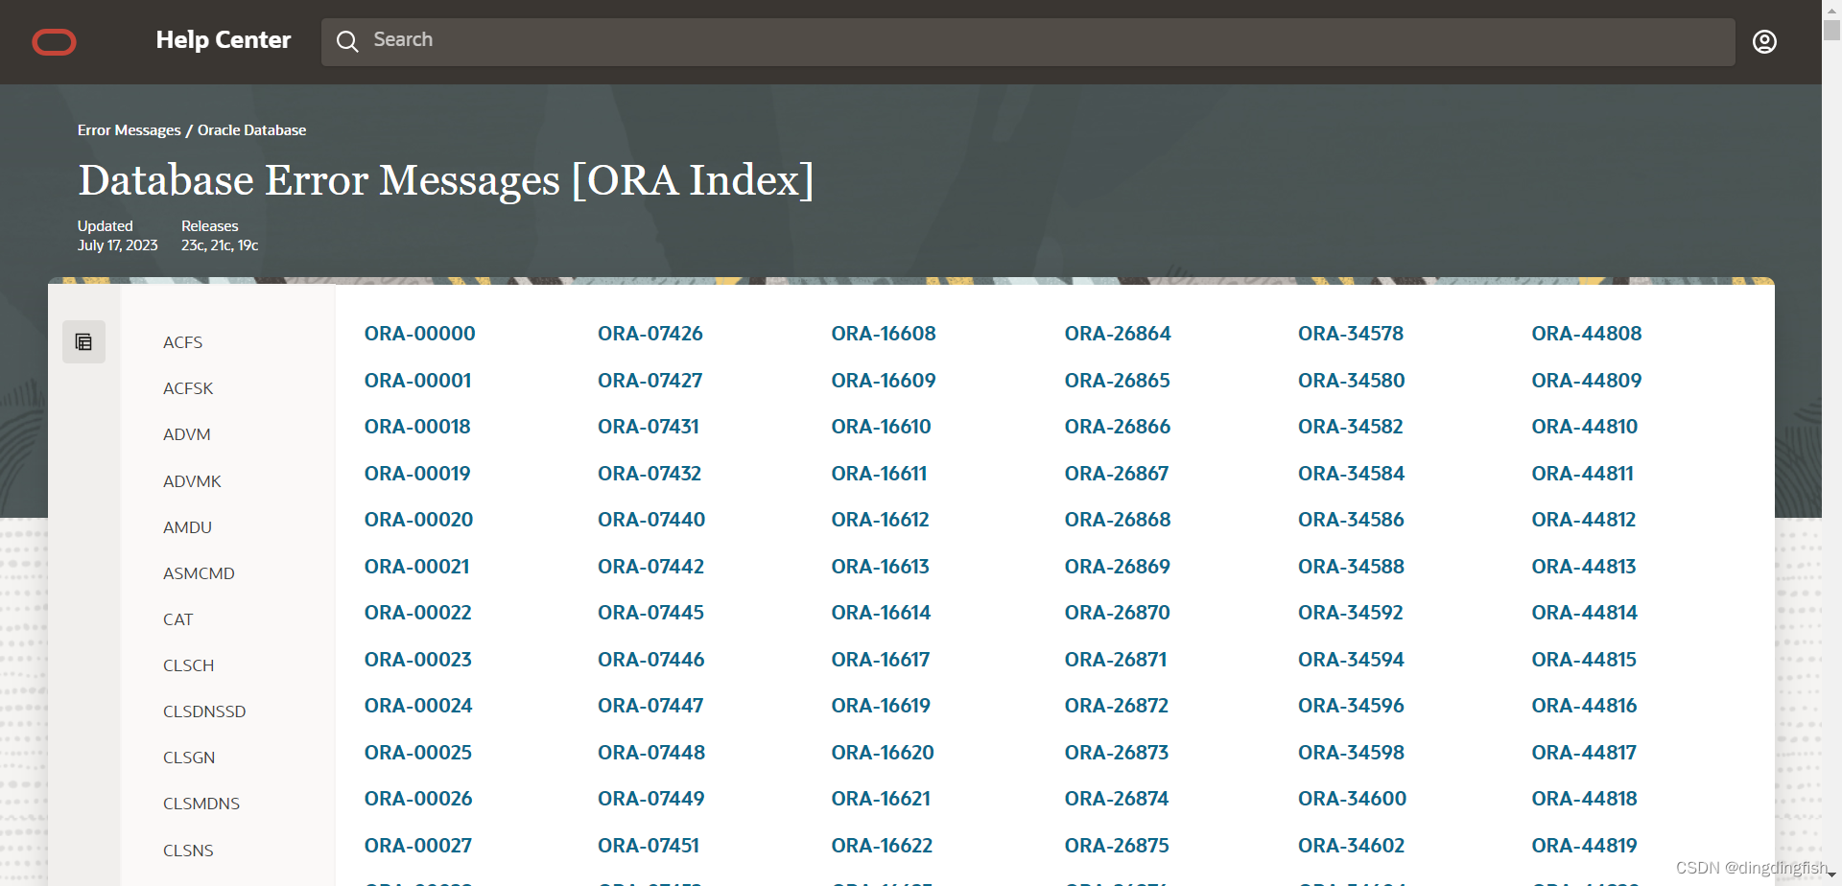1842x886 pixels.
Task: Open the ORA-00001 error link
Action: 417,381
